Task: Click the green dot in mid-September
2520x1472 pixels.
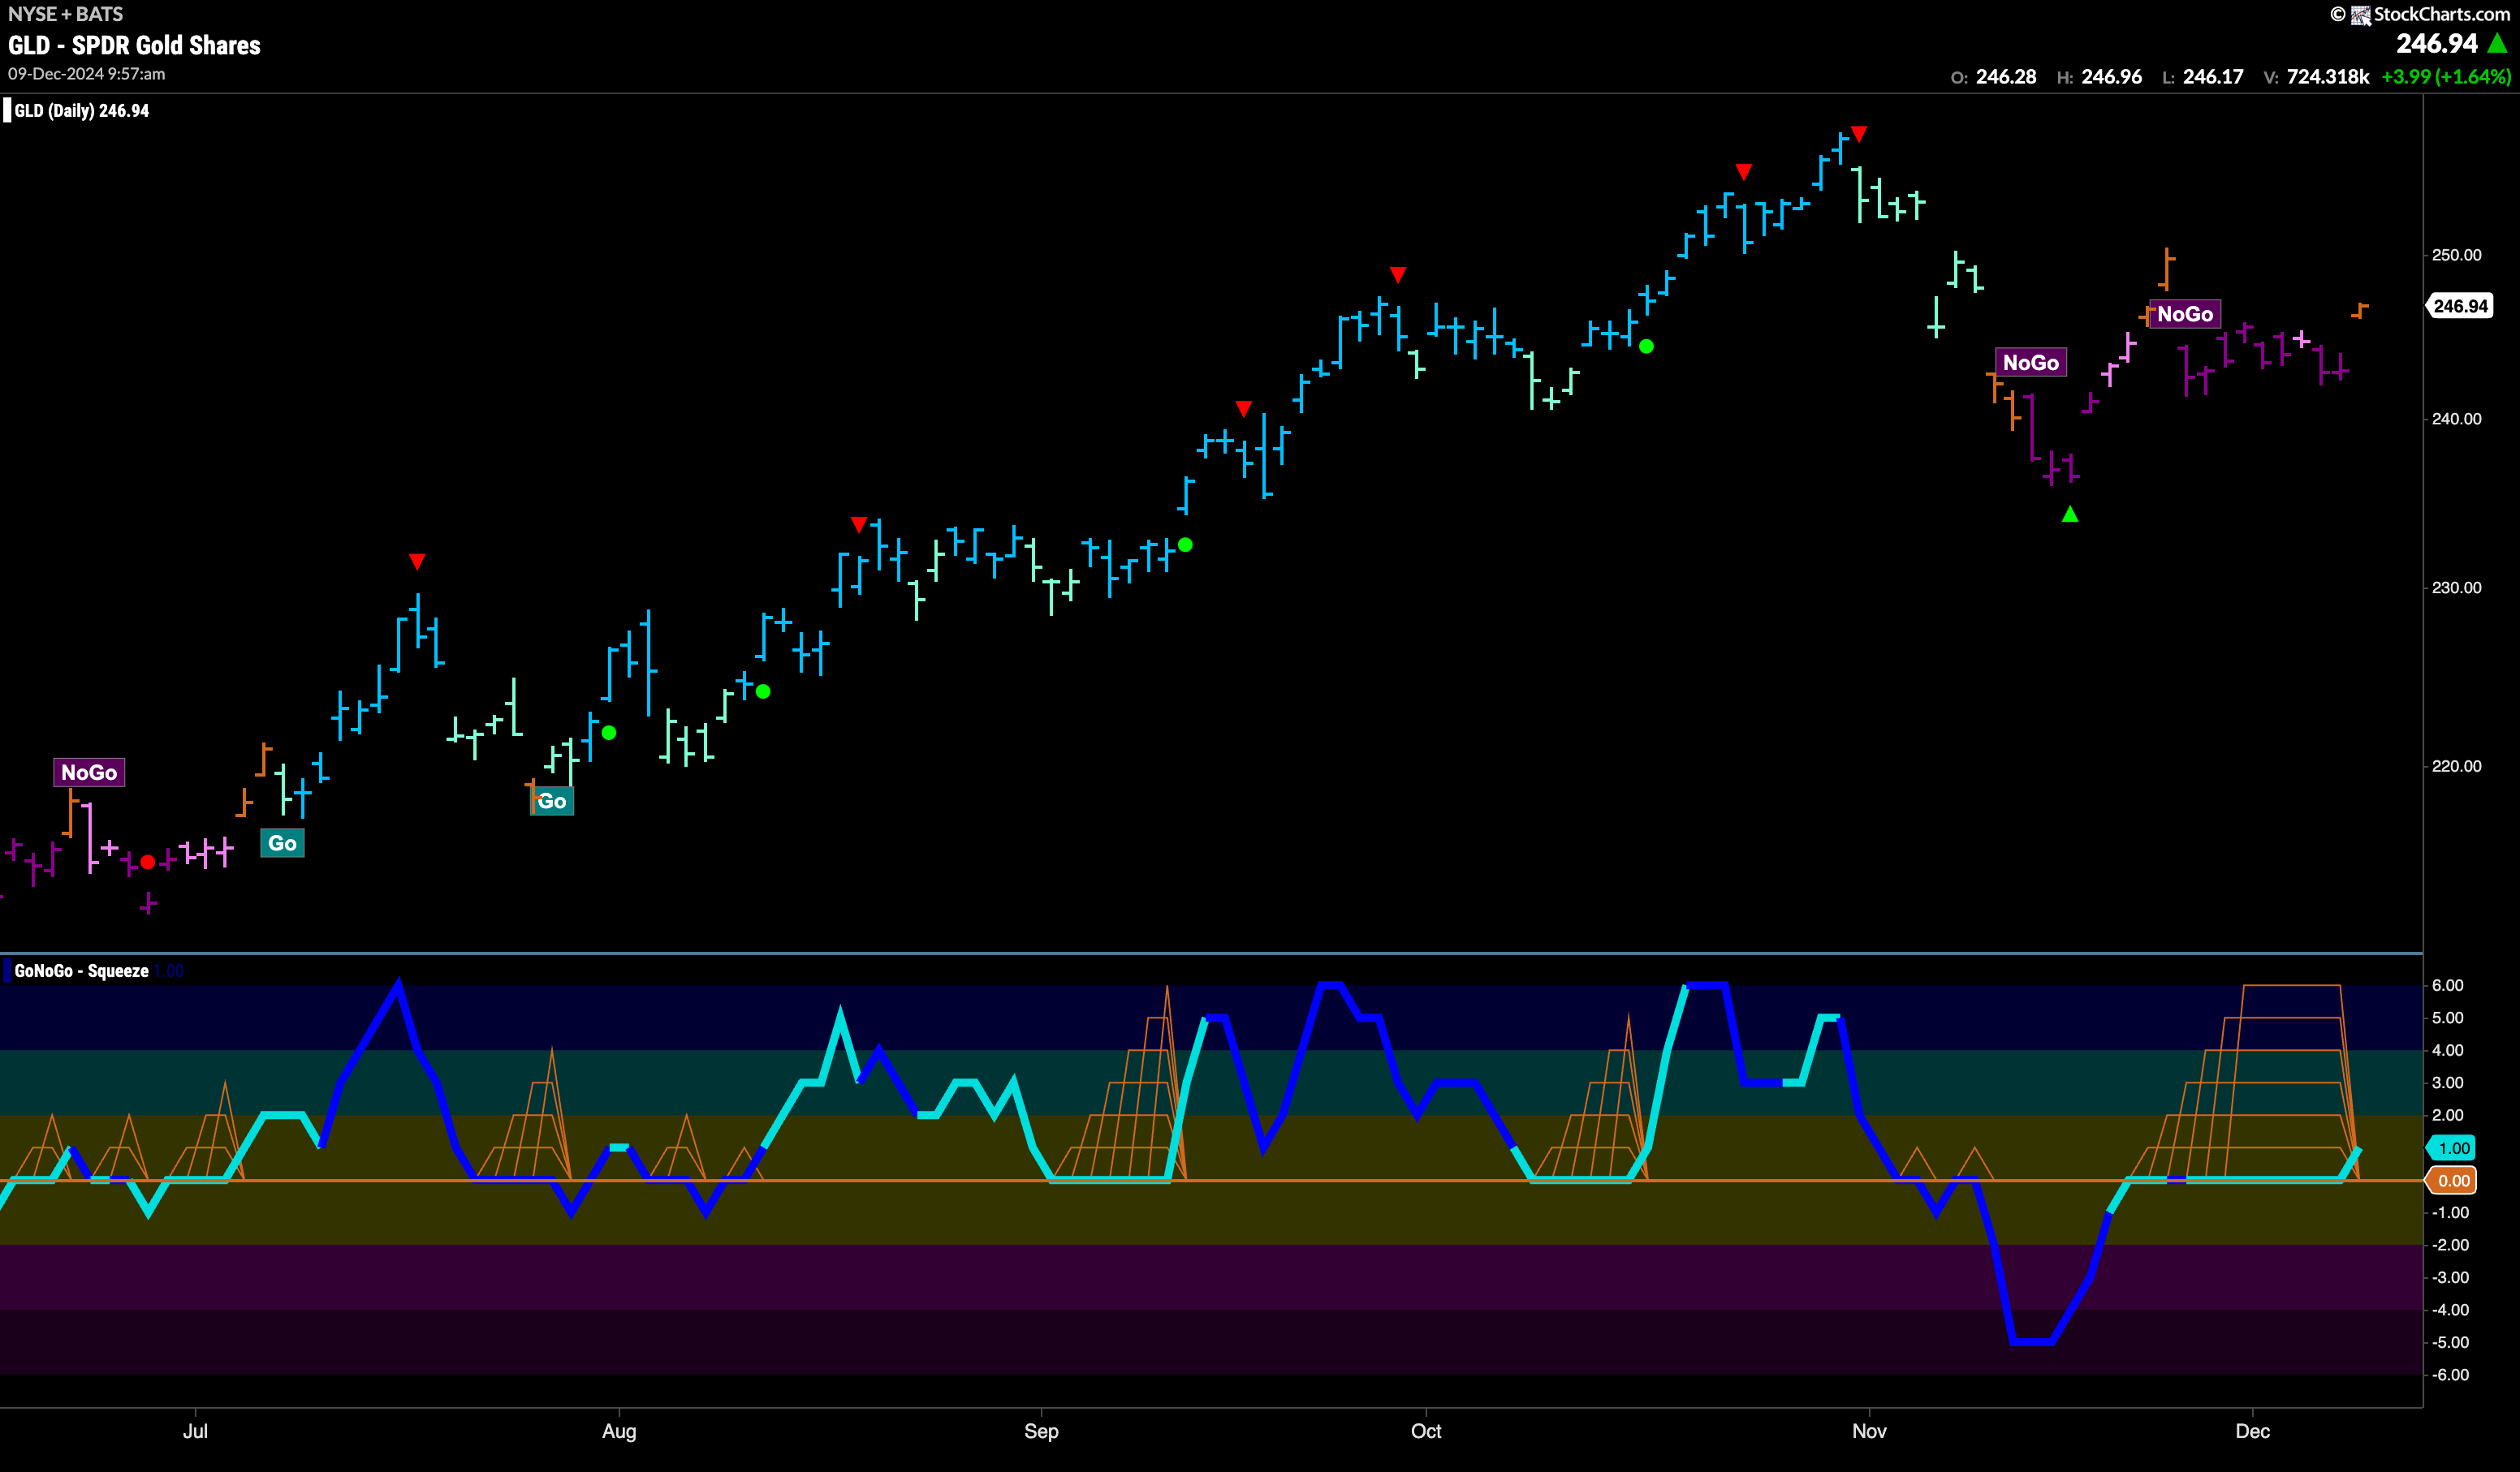Action: 1185,544
